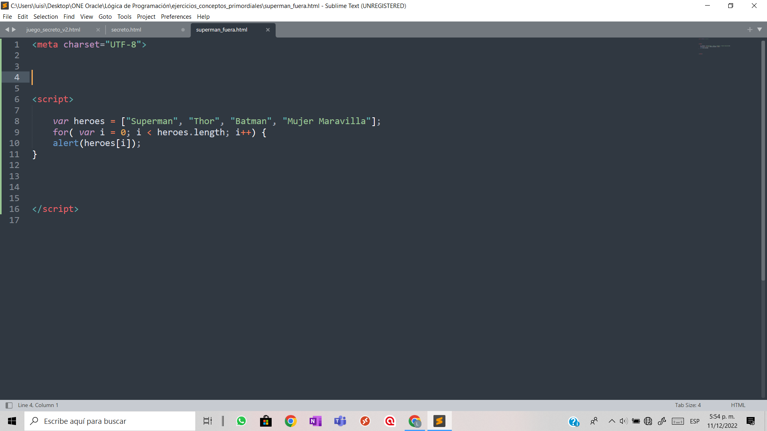Open Task View from taskbar
767x431 pixels.
point(208,421)
